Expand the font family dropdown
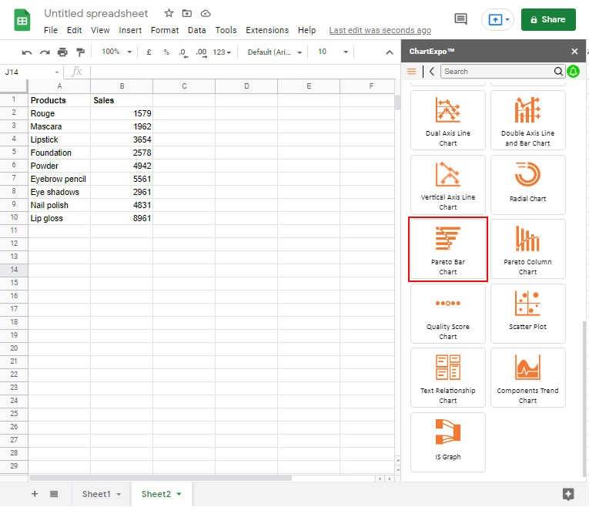Image resolution: width=589 pixels, height=514 pixels. click(273, 52)
